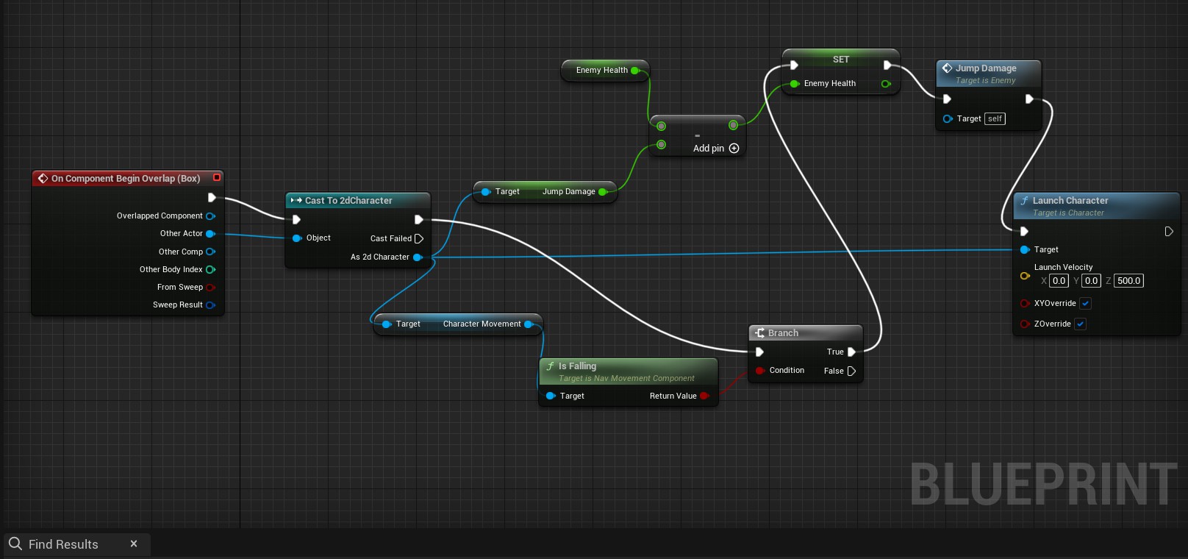Toggle the ZOverride checkbox
Screen dimensions: 1188x559
click(1081, 324)
